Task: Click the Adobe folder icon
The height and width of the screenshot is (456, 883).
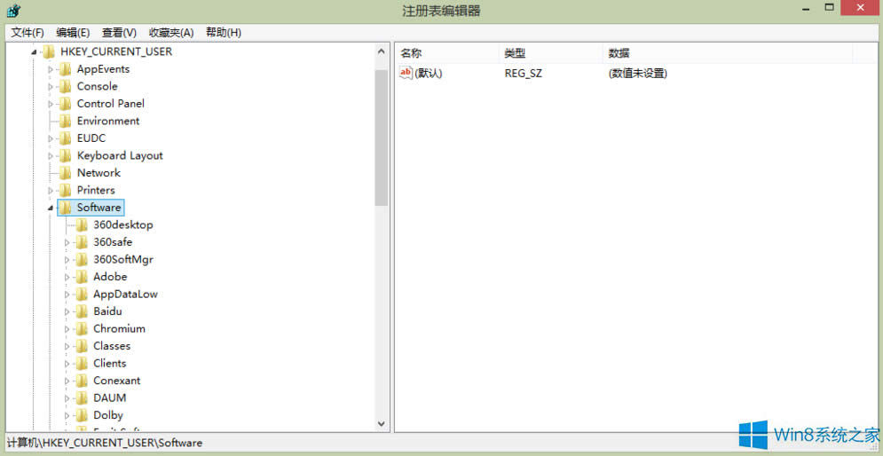Action: (x=82, y=277)
